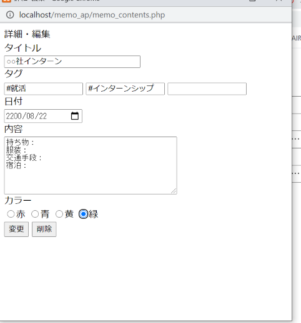The image size is (301, 323).
Task: Grab the textarea resize handle corner
Action: tap(174, 191)
